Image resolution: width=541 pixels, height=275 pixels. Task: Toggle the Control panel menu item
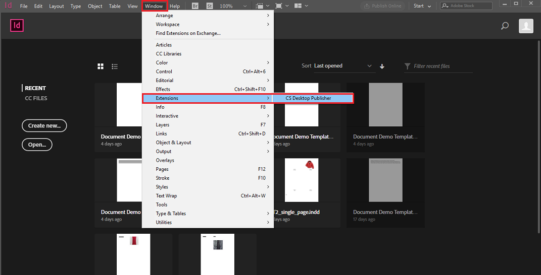pos(208,72)
